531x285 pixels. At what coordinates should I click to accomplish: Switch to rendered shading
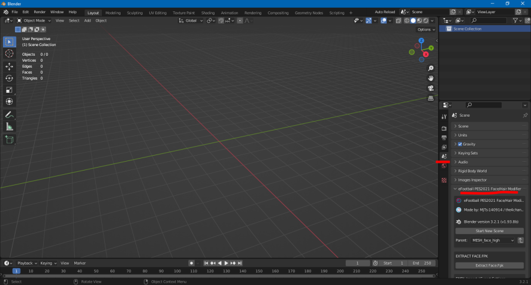(426, 20)
